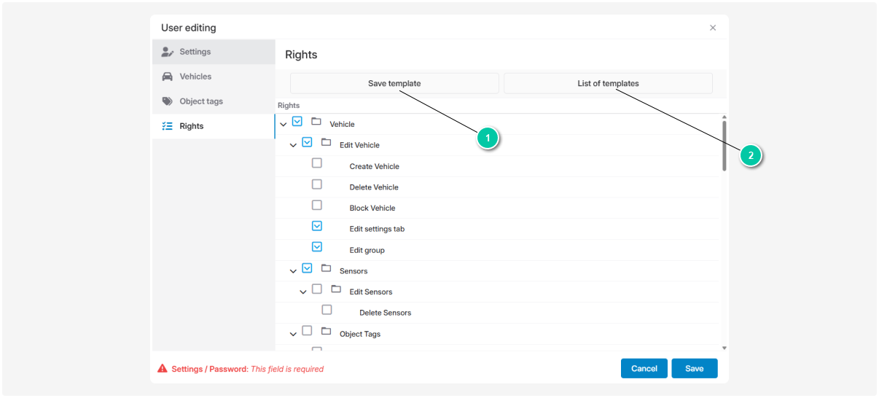Click the folder icon next to Sensors

pyautogui.click(x=326, y=269)
